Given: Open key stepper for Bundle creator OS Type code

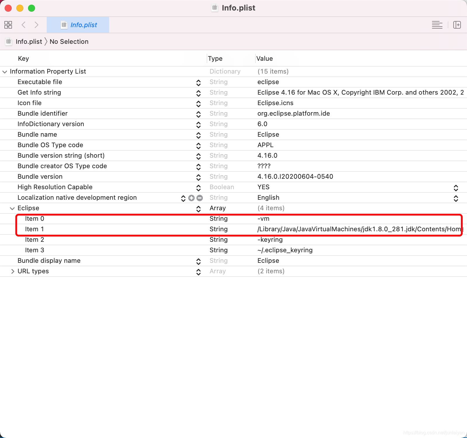Looking at the screenshot, I should click(198, 167).
